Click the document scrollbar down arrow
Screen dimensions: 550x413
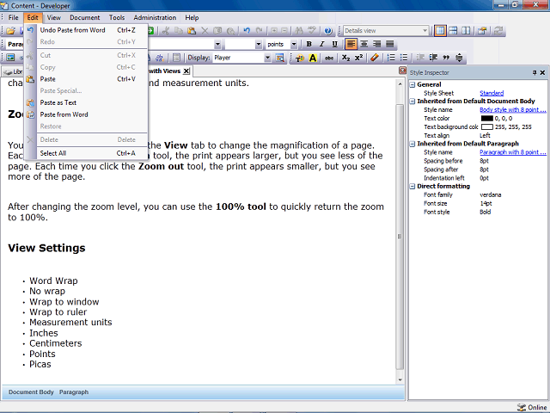400,379
